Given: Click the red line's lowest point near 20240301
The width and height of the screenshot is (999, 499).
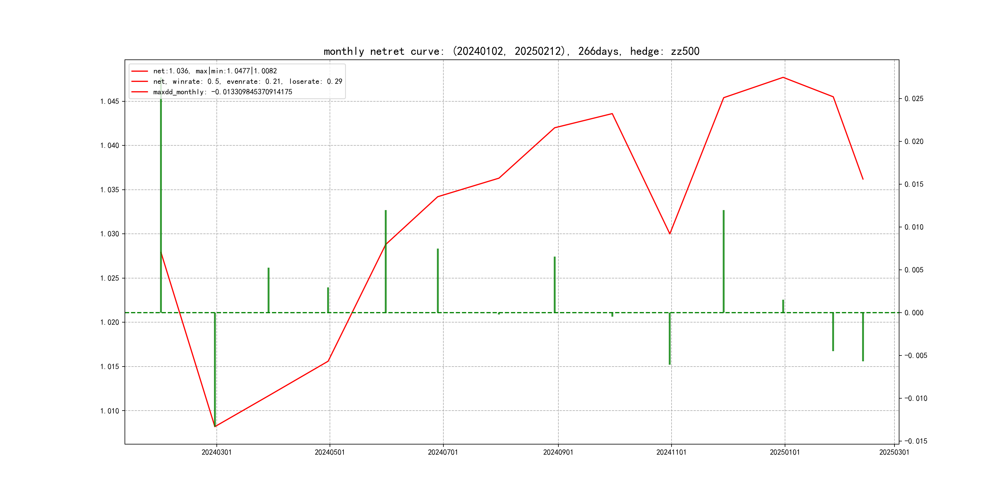Looking at the screenshot, I should click(215, 426).
